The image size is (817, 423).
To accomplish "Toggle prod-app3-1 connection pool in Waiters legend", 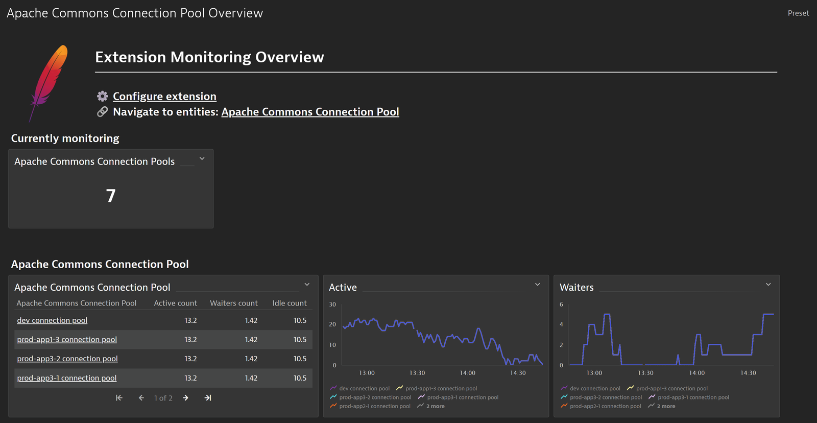I will tap(689, 397).
